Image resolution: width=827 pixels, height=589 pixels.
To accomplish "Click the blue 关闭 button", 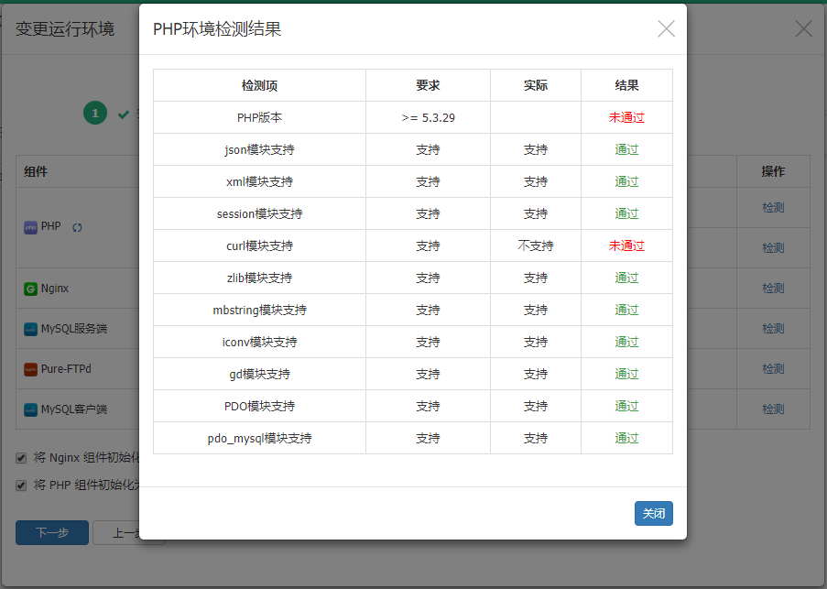I will [653, 513].
